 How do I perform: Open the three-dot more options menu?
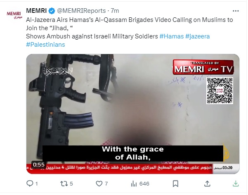pos(236,11)
